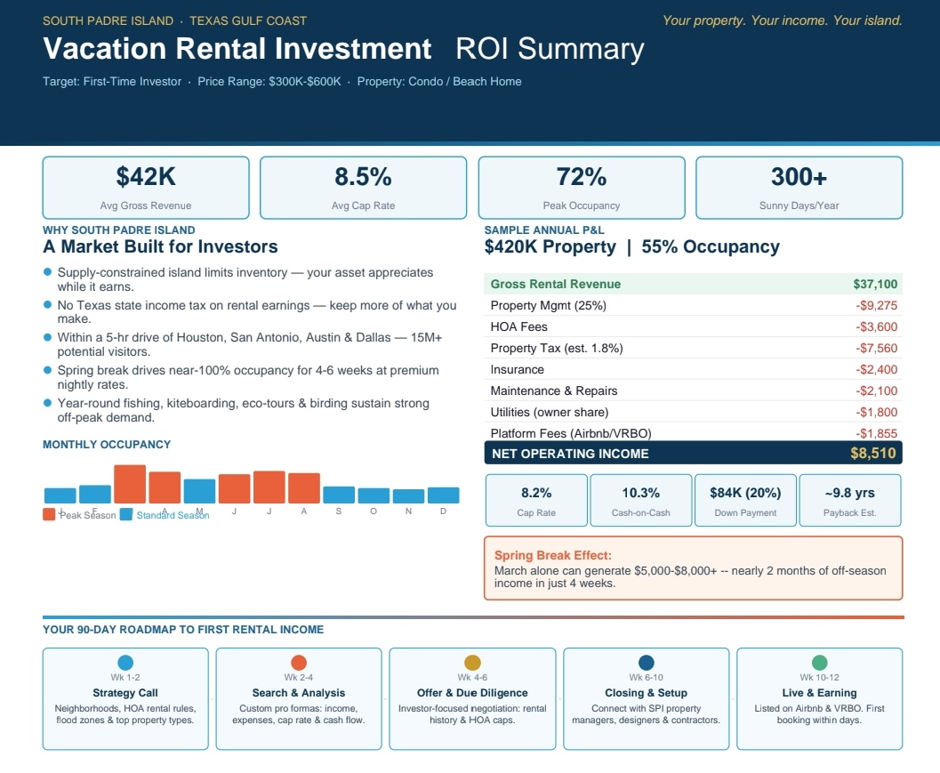Screen dimensions: 940x773
Task: Click the $84K (20%) Down Payment tile
Action: [x=745, y=500]
